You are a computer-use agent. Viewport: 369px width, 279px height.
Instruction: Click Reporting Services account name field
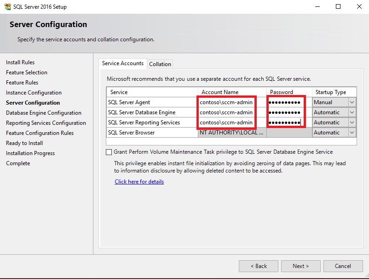tap(232, 123)
